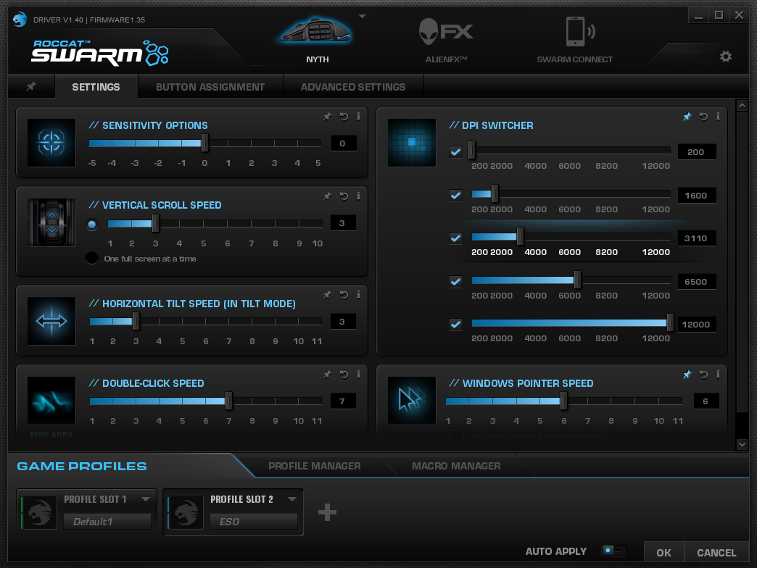The width and height of the screenshot is (757, 568).
Task: Reset Horizontal Tilt Speed to default
Action: [344, 294]
